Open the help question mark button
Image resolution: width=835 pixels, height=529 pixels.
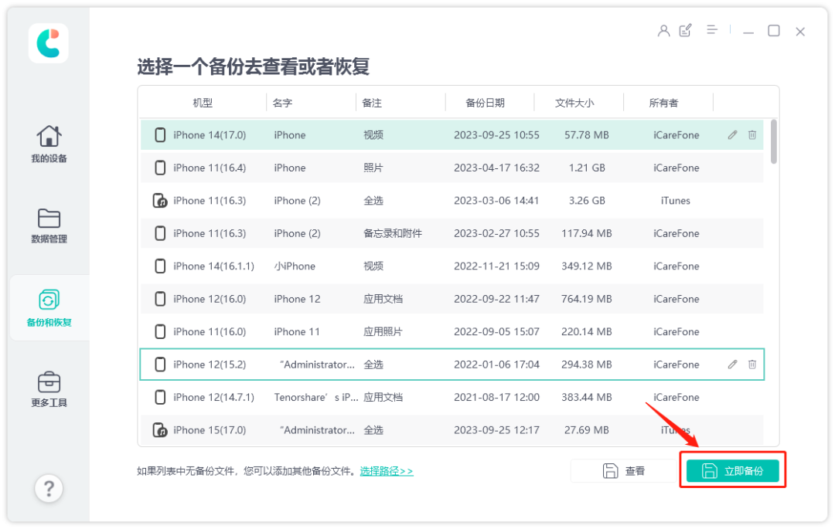[49, 488]
